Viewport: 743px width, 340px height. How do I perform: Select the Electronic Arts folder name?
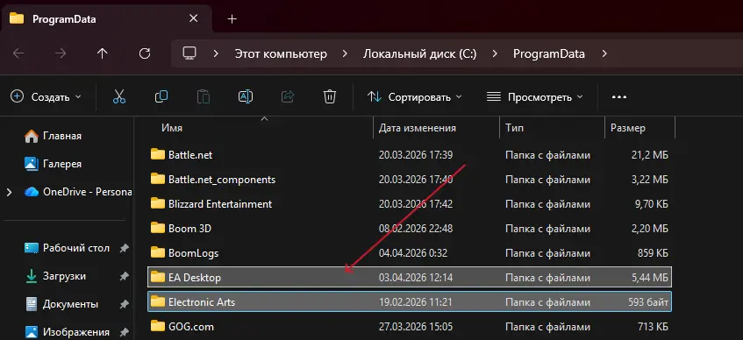coord(202,302)
